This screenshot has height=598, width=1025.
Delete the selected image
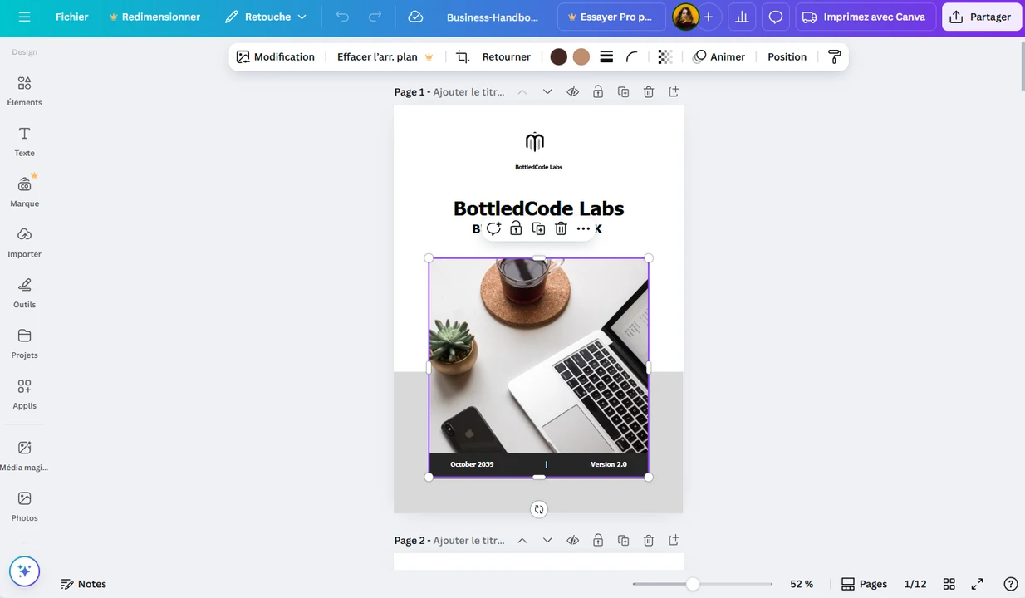561,228
